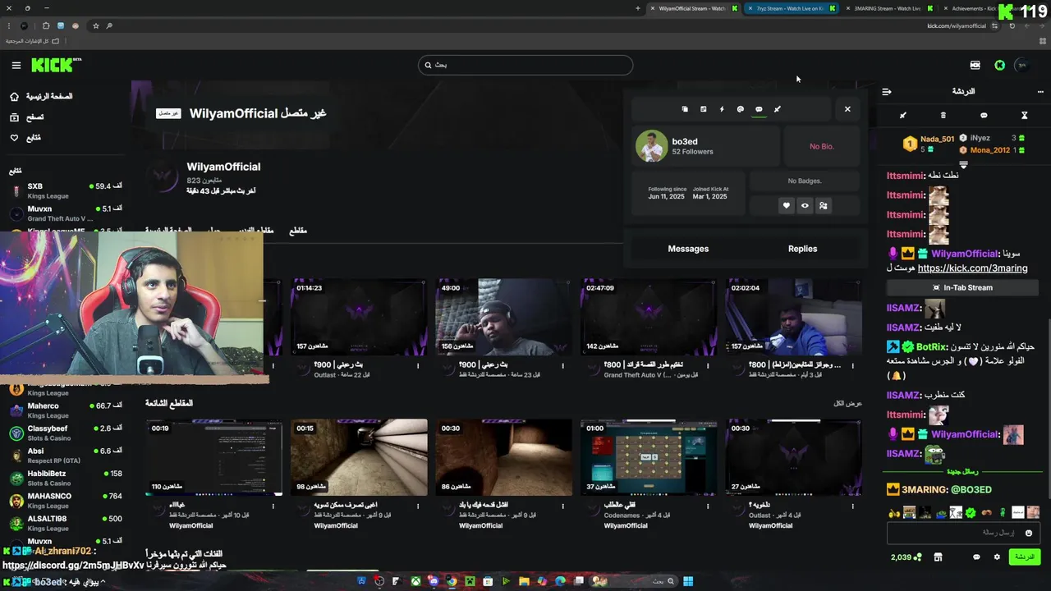Close the bo3ed user card
The height and width of the screenshot is (591, 1051).
(847, 109)
